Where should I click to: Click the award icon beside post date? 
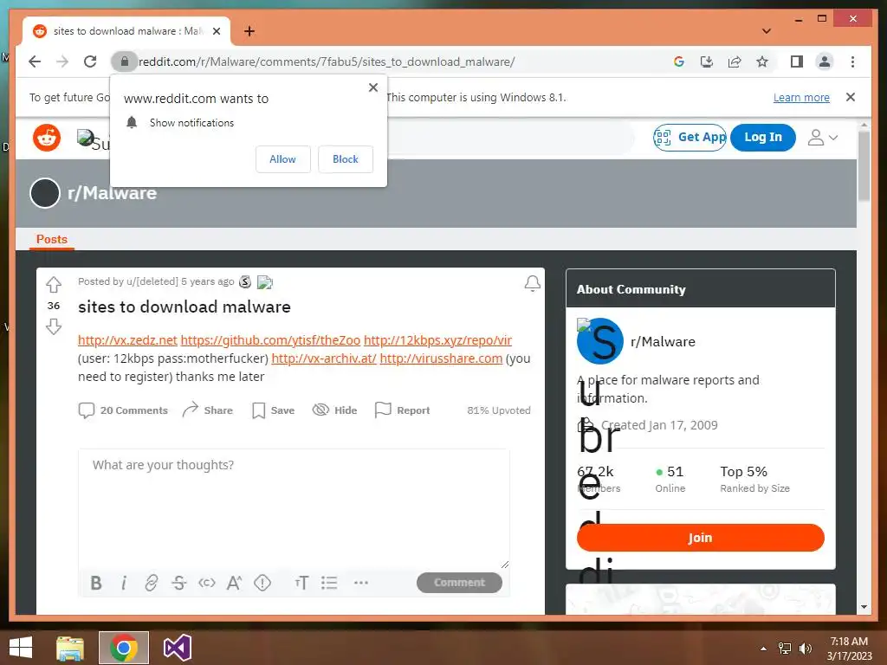pyautogui.click(x=245, y=281)
